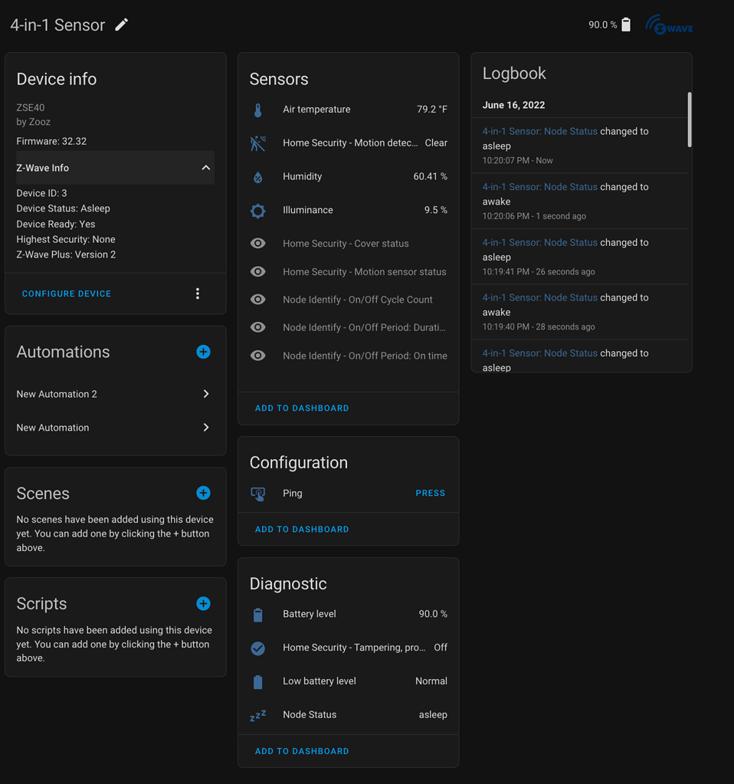734x784 pixels.
Task: Click the Z-Wave logo icon
Action: 669,25
